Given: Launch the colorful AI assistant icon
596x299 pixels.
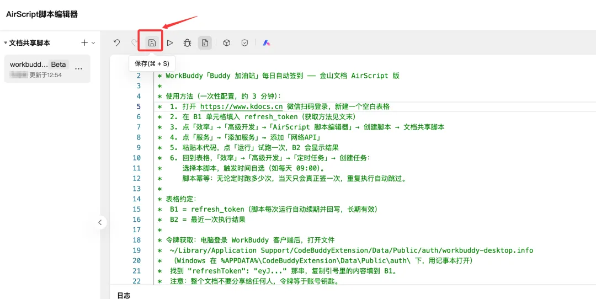Looking at the screenshot, I should click(267, 43).
